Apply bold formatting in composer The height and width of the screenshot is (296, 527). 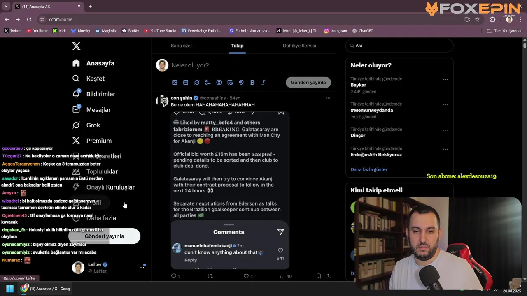pyautogui.click(x=252, y=82)
